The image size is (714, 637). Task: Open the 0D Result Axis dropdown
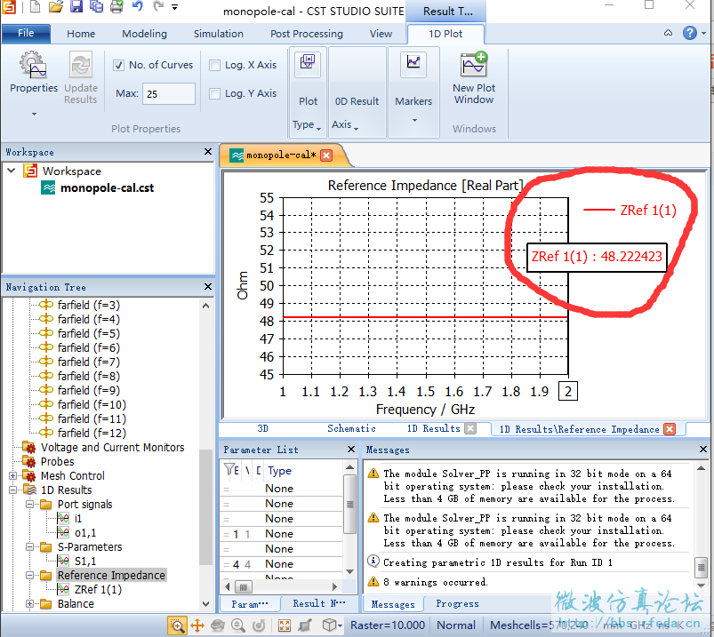click(x=357, y=113)
